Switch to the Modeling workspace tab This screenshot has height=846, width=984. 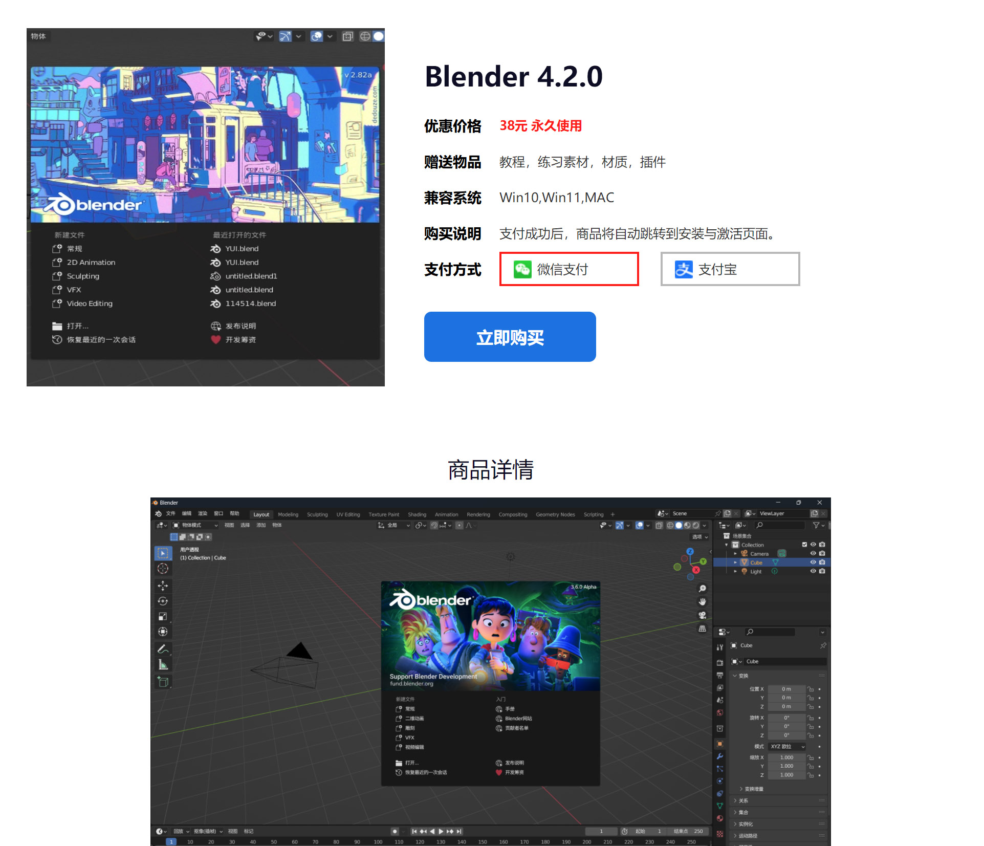pyautogui.click(x=288, y=514)
